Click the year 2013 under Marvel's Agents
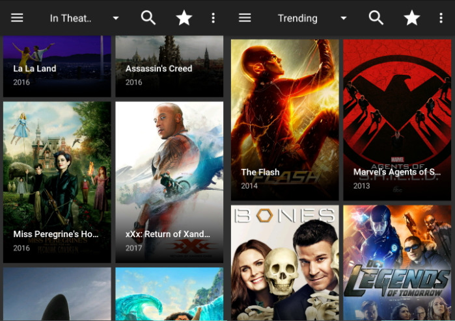Screen dimensions: 455x321 (361, 186)
